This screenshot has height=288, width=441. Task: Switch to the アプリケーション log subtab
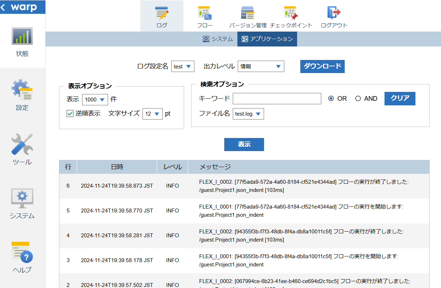[x=267, y=39]
